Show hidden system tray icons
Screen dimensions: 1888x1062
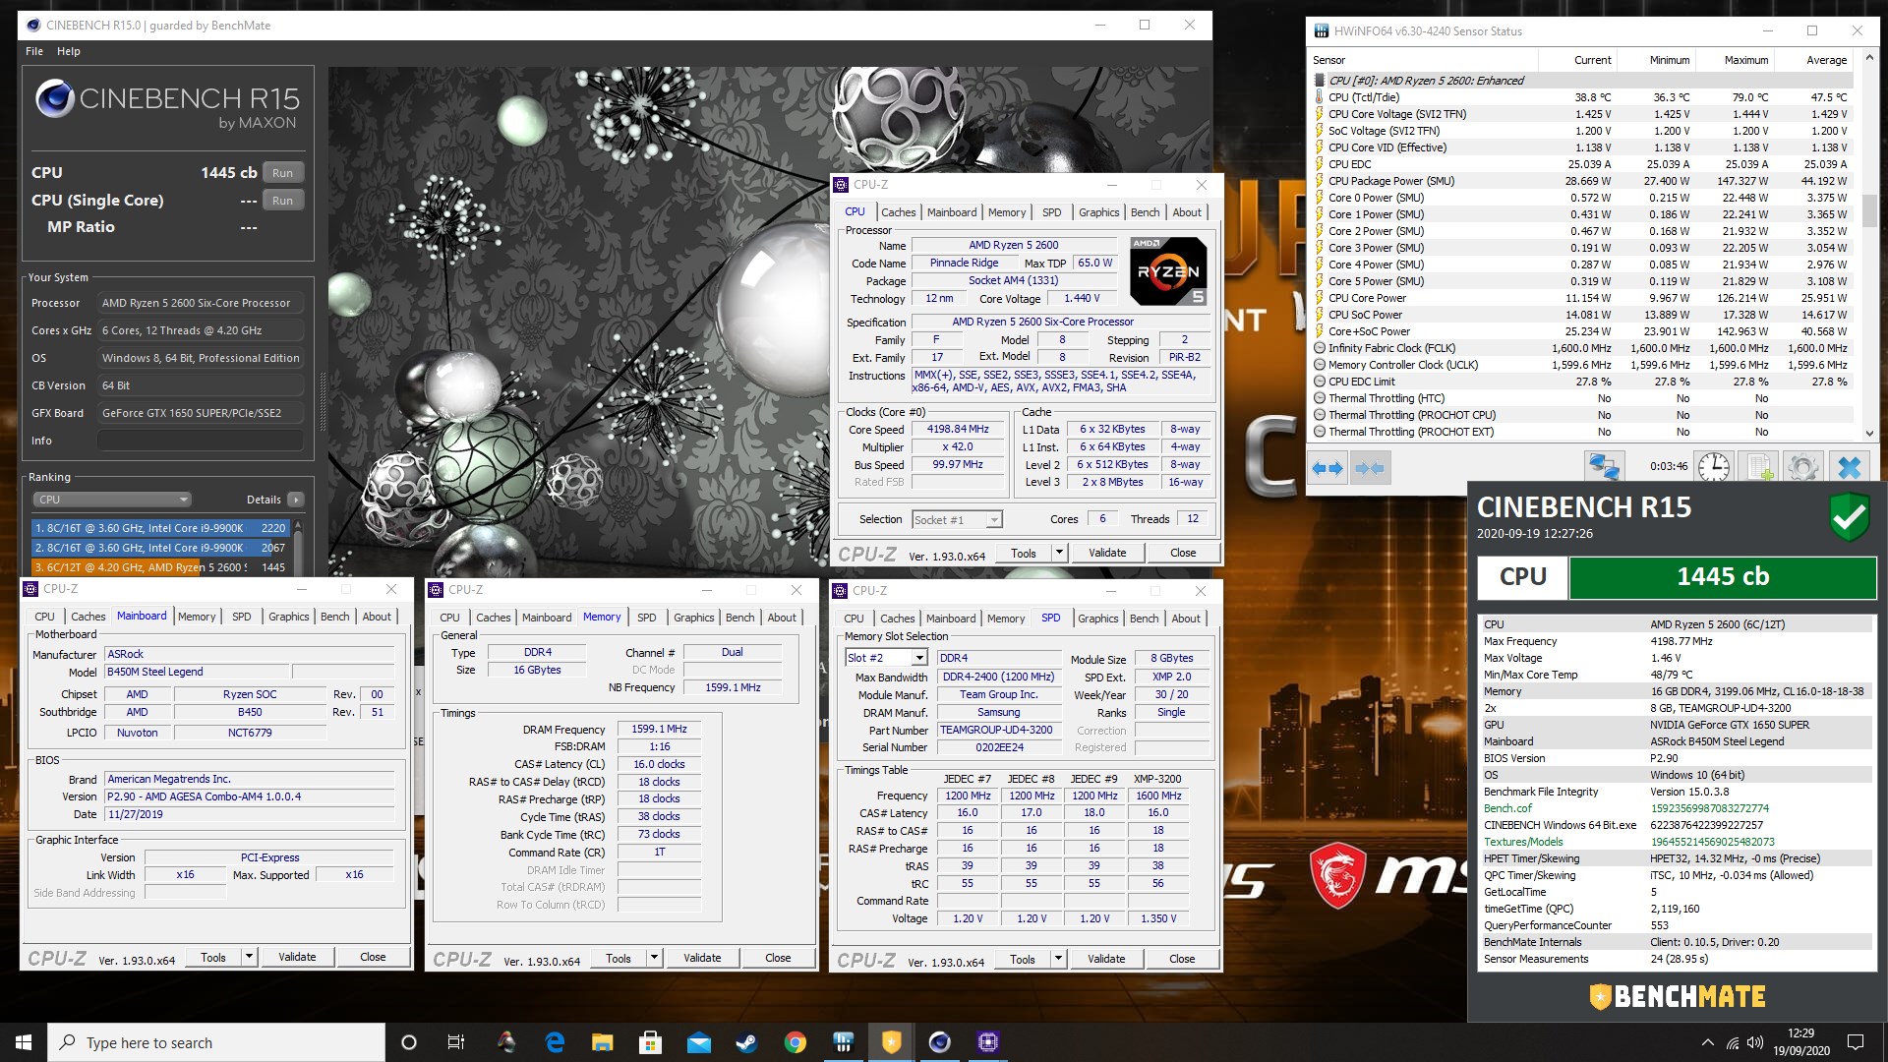click(1708, 1042)
